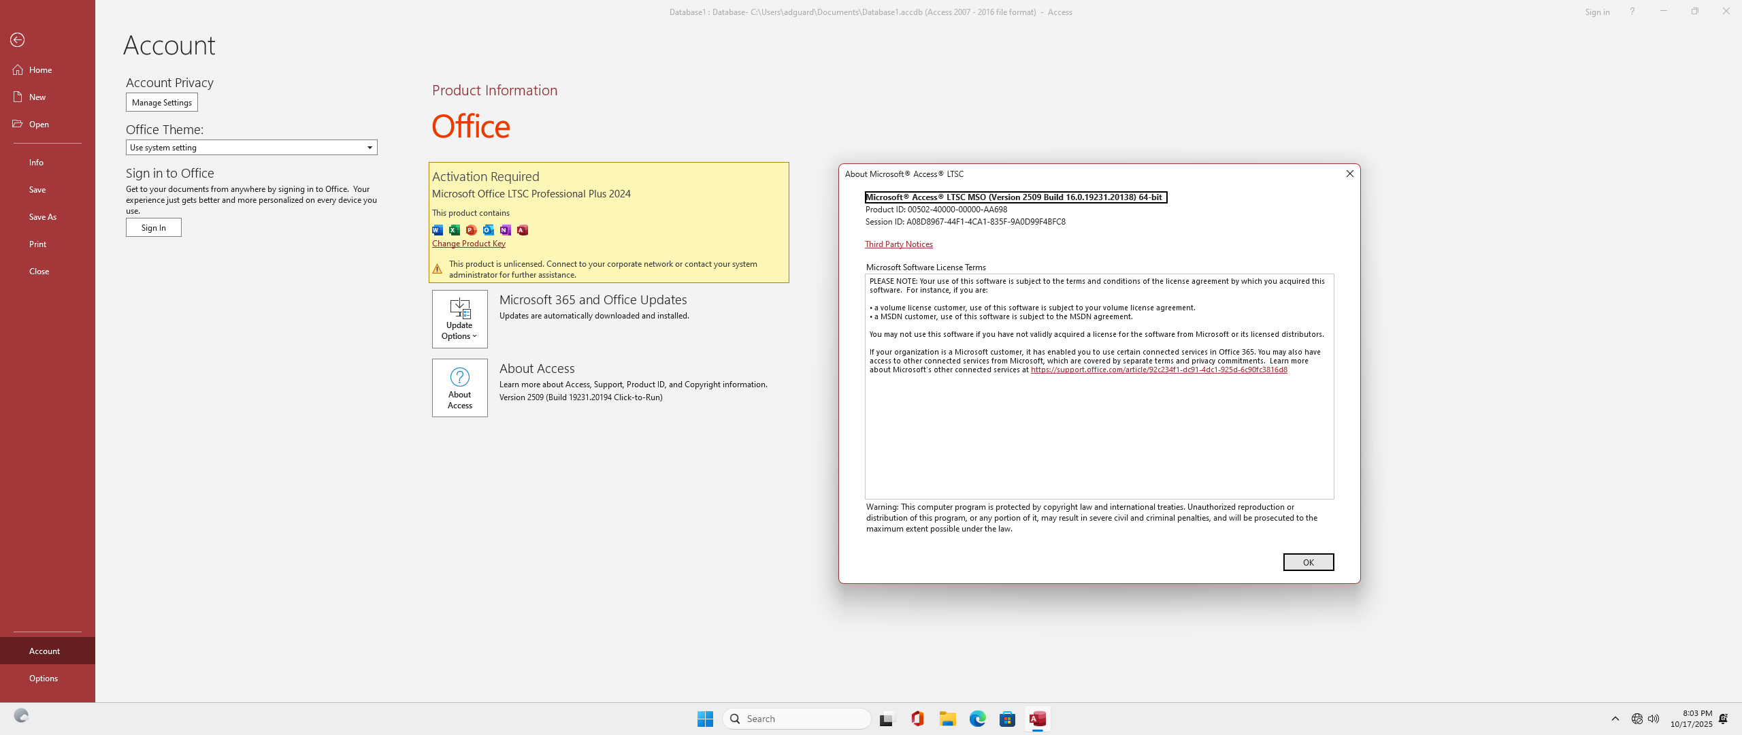Open File Explorer from the taskbar
This screenshot has width=1742, height=735.
tap(947, 719)
